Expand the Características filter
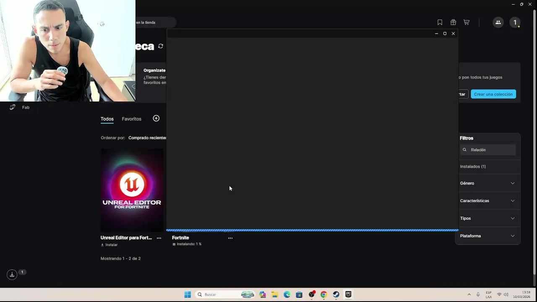Image resolution: width=537 pixels, height=302 pixels. 487,201
